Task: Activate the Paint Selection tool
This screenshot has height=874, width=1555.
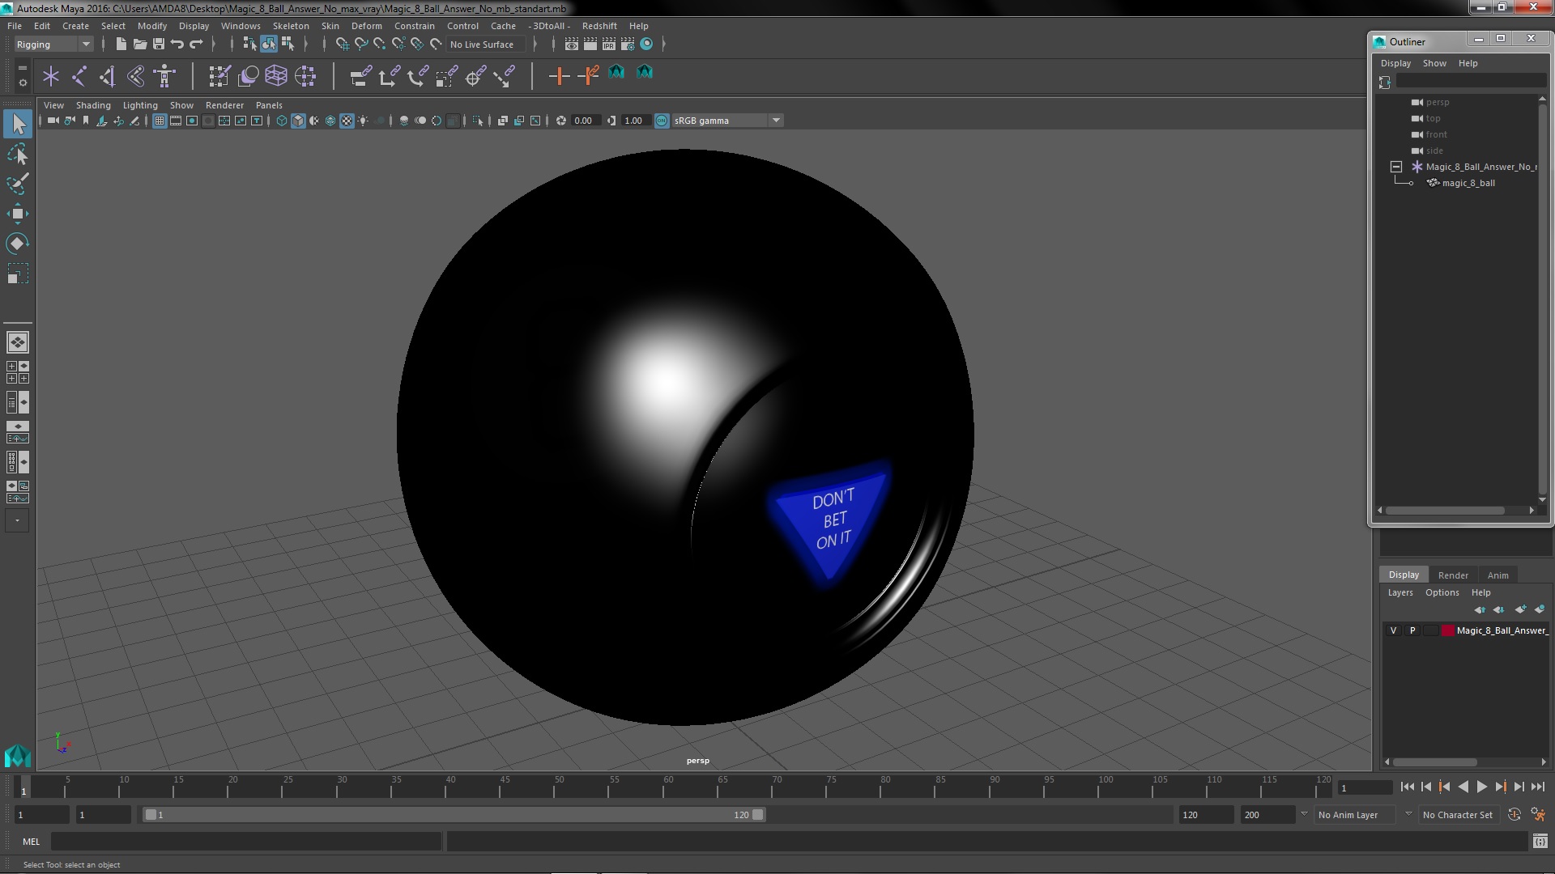Action: point(18,184)
